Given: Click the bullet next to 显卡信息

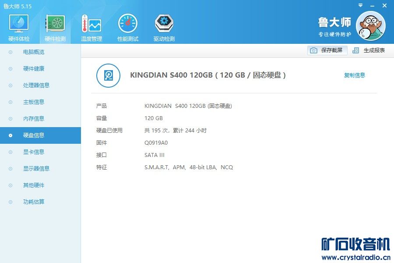Looking at the screenshot, I should pyautogui.click(x=11, y=152).
